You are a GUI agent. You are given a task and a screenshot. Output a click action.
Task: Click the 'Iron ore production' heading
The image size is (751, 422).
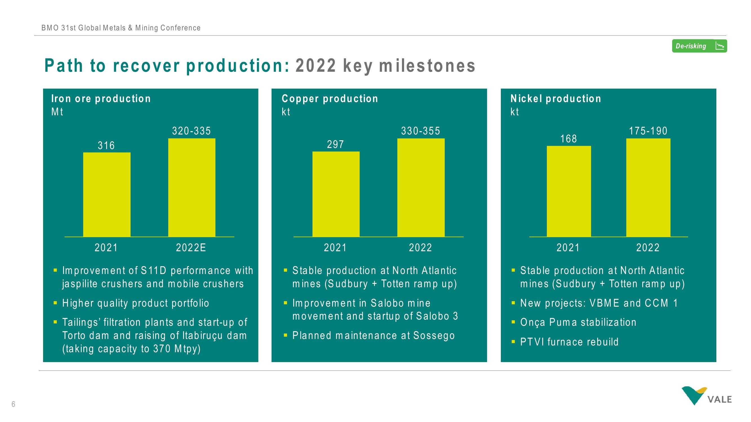(x=101, y=98)
